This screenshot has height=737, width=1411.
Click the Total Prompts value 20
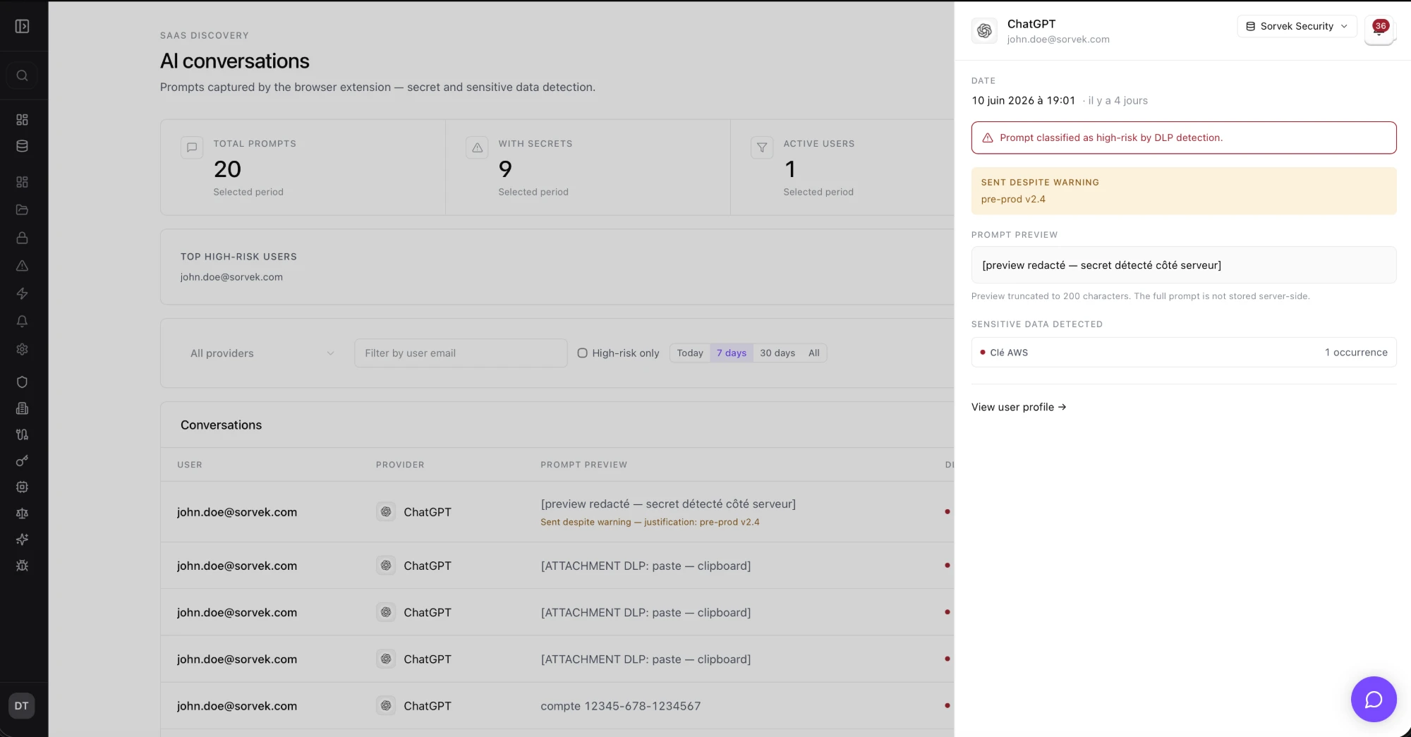(227, 169)
